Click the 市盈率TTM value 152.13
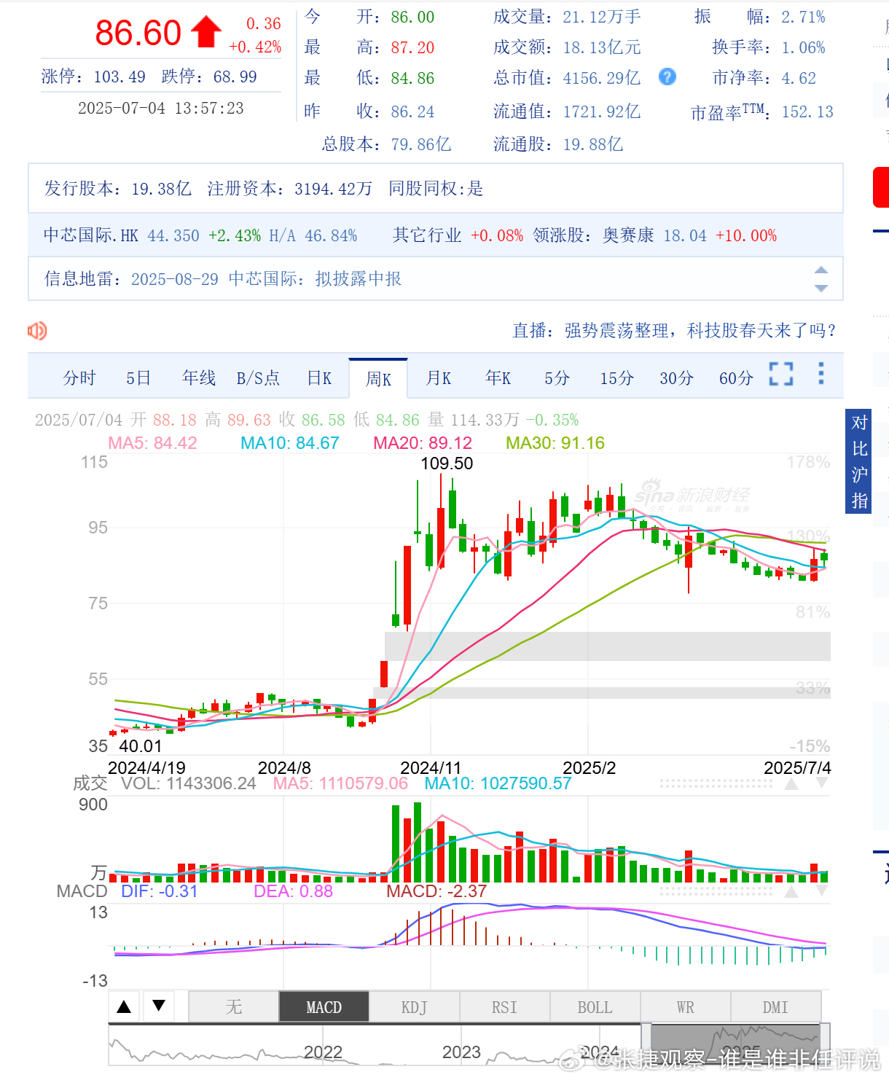The height and width of the screenshot is (1080, 889). tap(807, 111)
